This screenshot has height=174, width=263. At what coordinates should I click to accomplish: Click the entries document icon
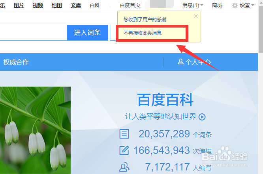coord(124,134)
